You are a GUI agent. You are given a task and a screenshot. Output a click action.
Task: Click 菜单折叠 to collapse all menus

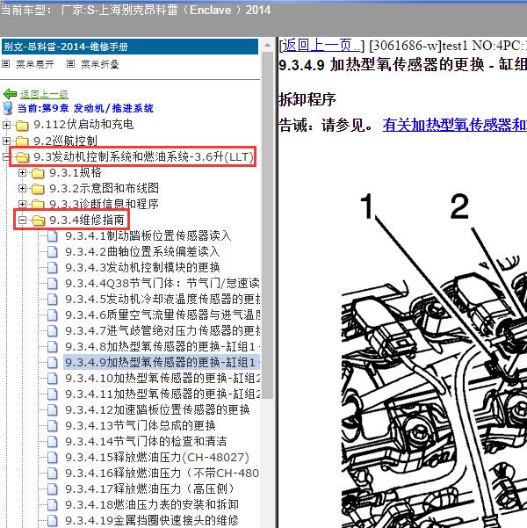pyautogui.click(x=100, y=64)
